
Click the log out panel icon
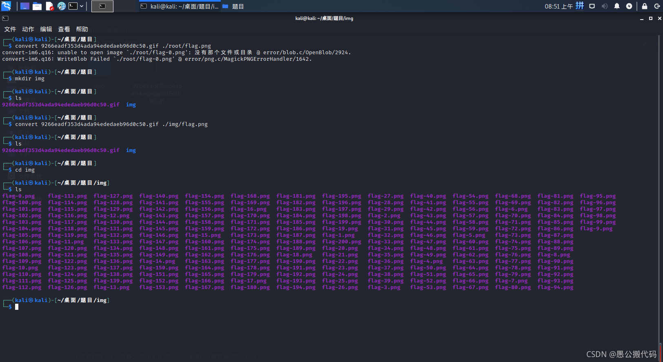[657, 6]
